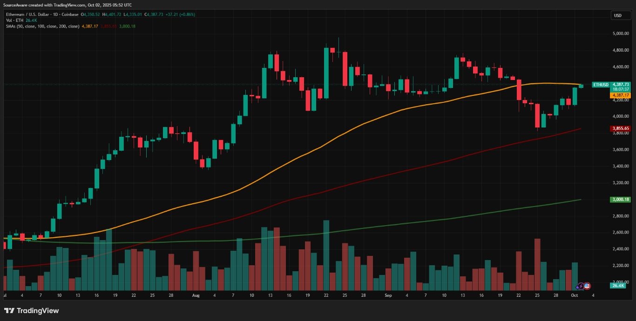The image size is (636, 321).
Task: Click the close value 4,387.73 in the legend
Action: point(154,14)
